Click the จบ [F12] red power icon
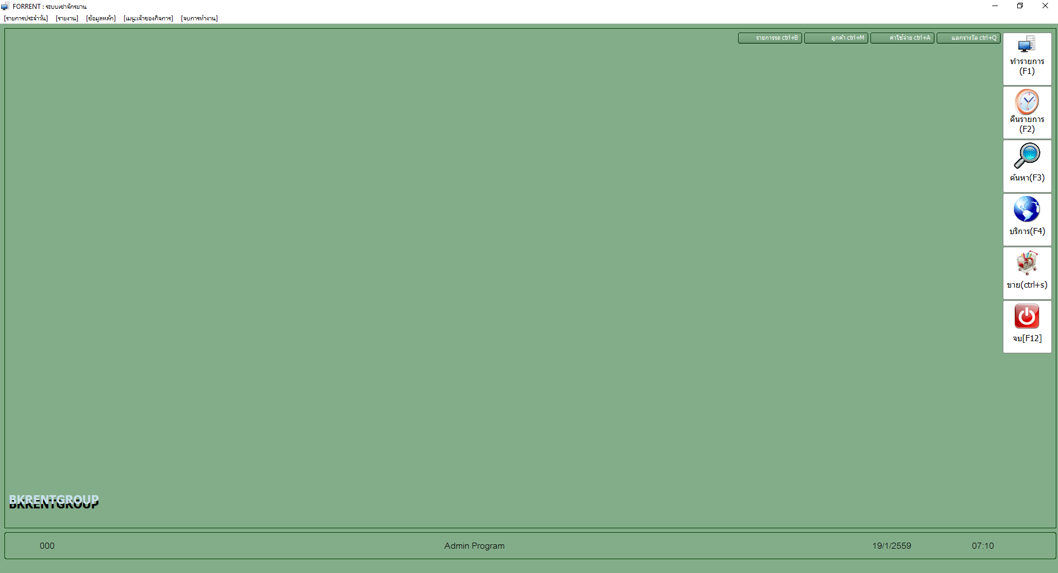 pos(1027,326)
